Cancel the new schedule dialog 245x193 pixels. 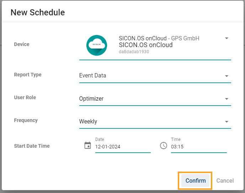point(225,181)
